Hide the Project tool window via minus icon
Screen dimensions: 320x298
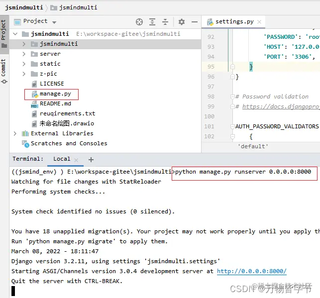click(x=195, y=22)
